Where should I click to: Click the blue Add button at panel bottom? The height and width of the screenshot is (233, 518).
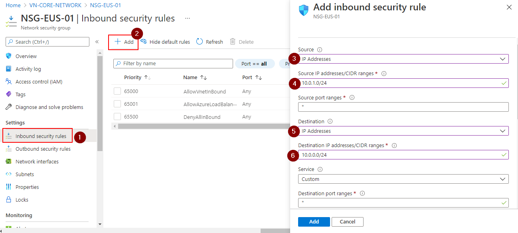pyautogui.click(x=314, y=221)
